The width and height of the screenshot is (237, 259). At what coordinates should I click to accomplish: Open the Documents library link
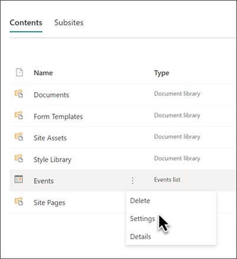51,95
